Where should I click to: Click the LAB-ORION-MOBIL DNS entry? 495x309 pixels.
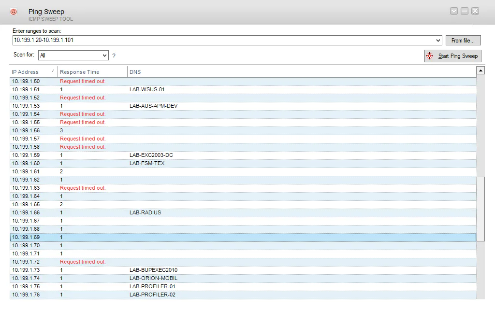(x=153, y=278)
